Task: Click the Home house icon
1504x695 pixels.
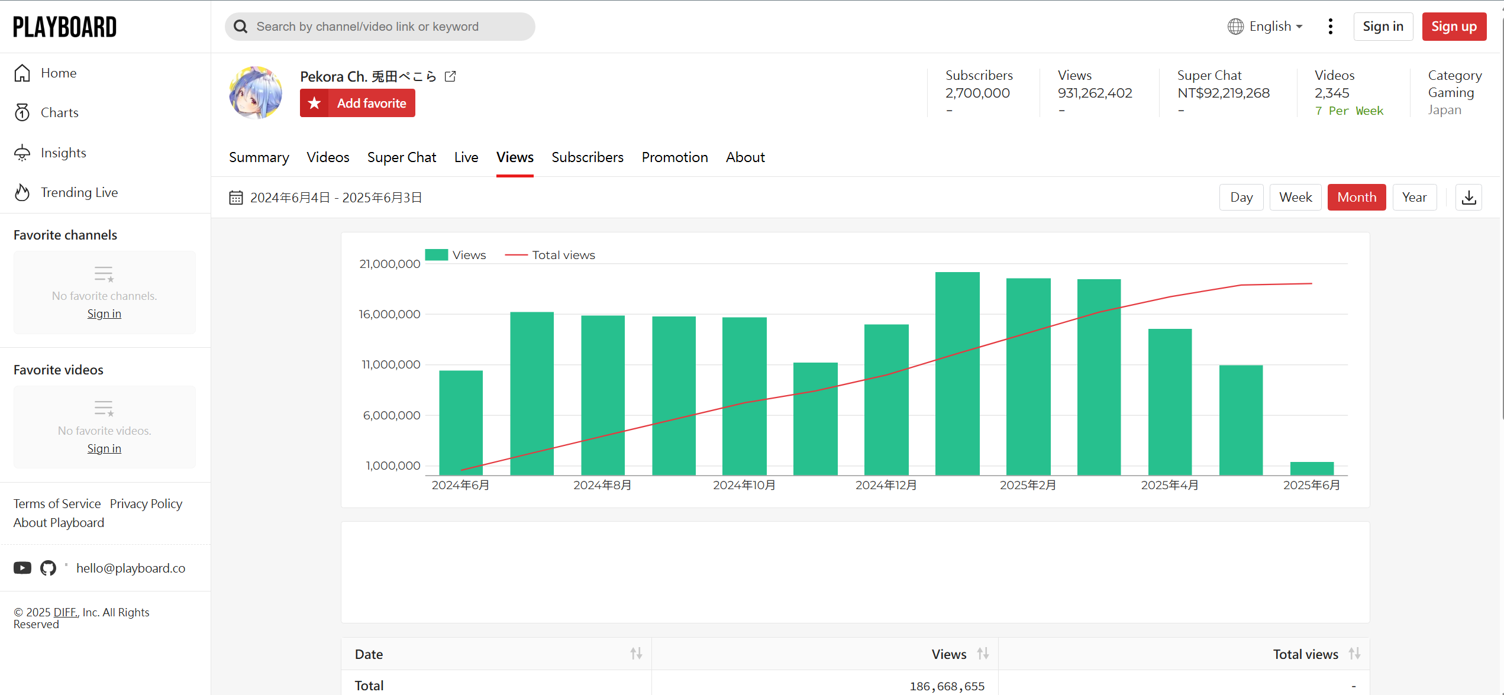Action: 22,73
